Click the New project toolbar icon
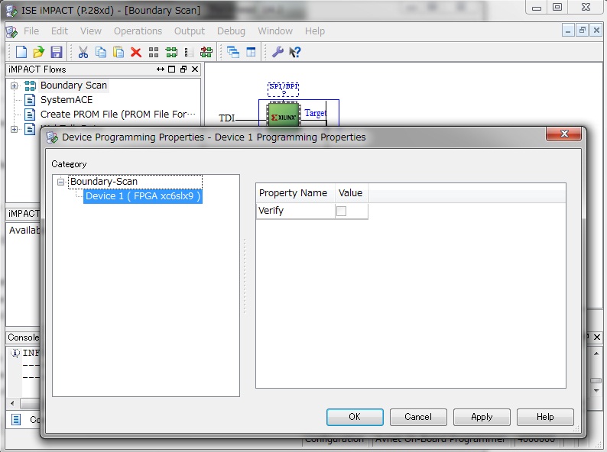Viewport: 607px width, 452px height. [21, 52]
